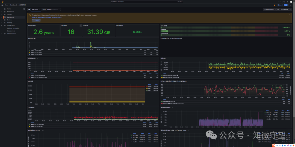Expand the Explore sidebar section
The height and width of the screenshot is (147, 295).
tap(2, 20)
